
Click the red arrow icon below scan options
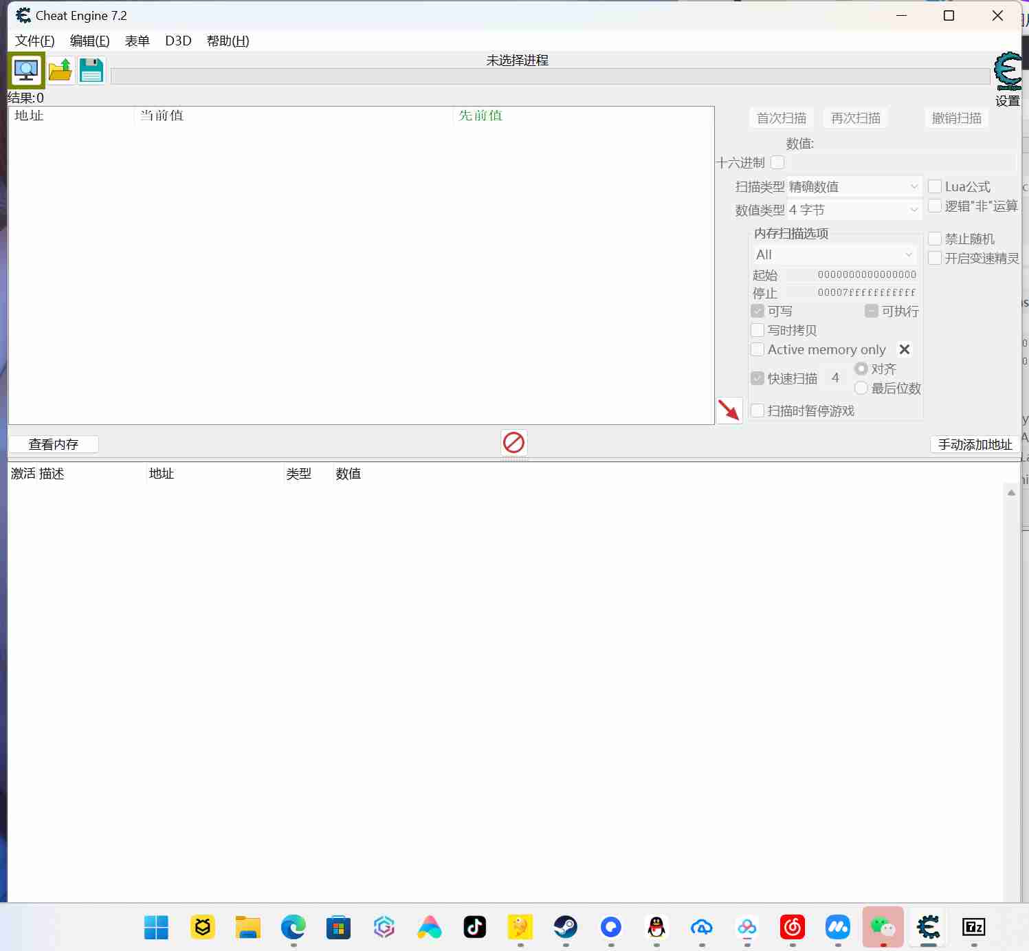coord(730,410)
